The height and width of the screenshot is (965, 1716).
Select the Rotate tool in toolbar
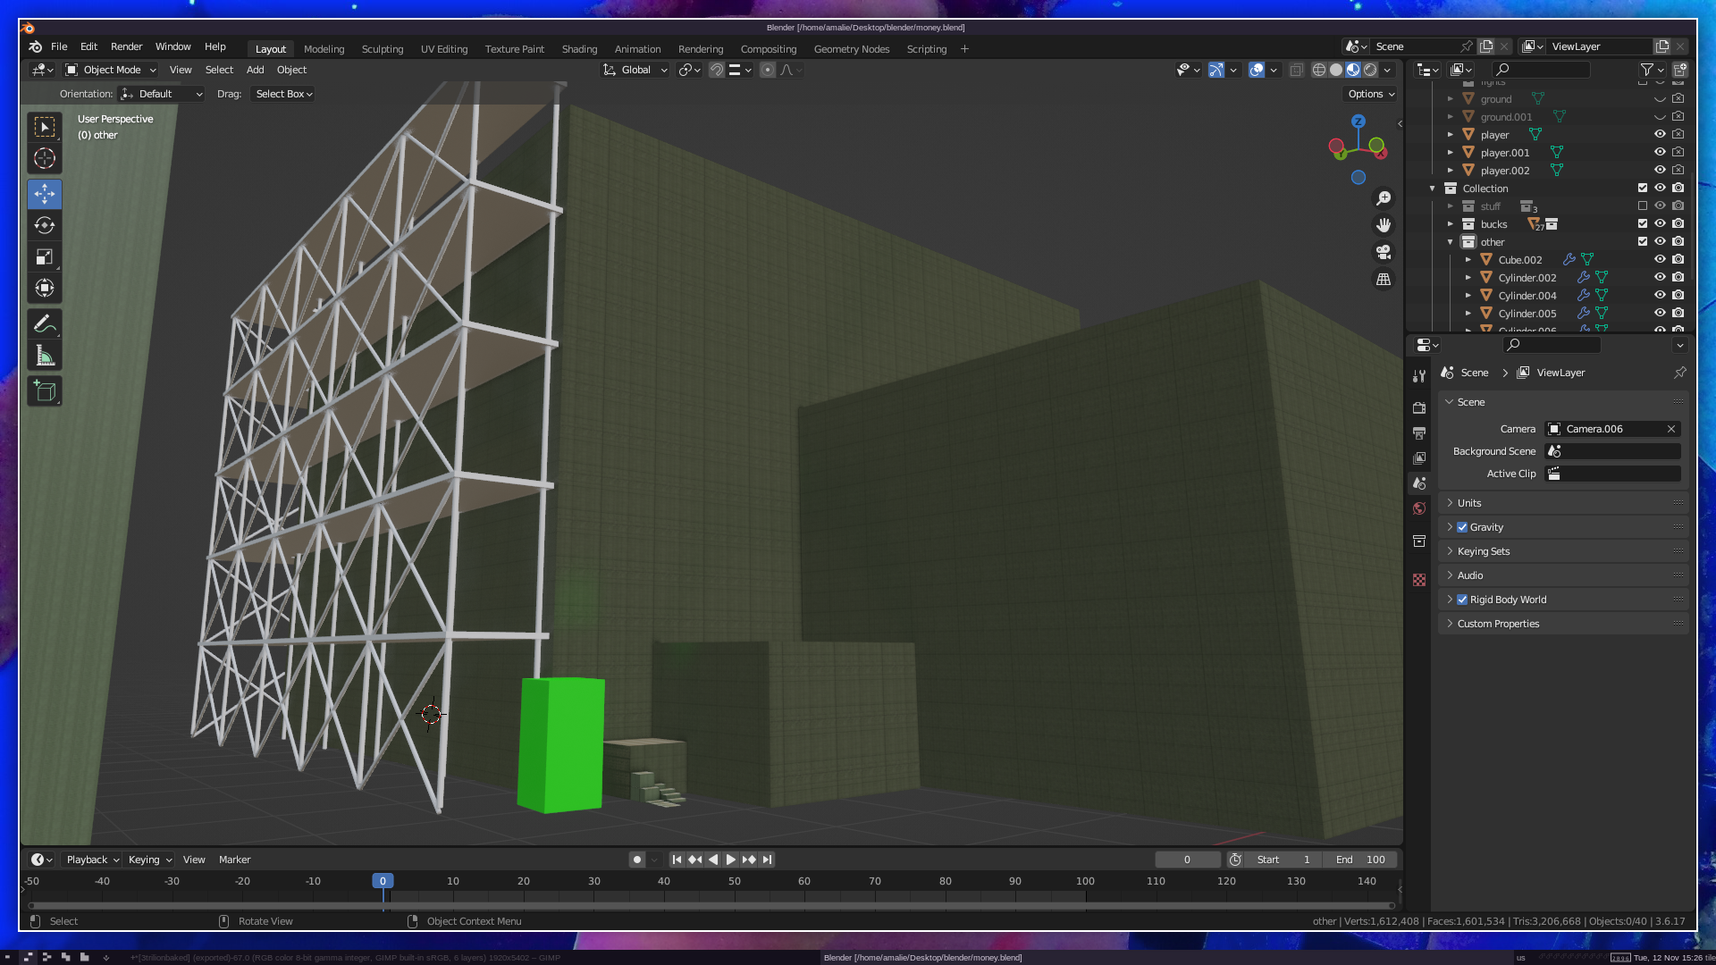tap(45, 225)
